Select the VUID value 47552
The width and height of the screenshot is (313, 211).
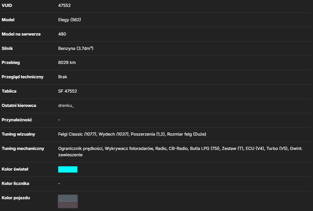pos(64,5)
